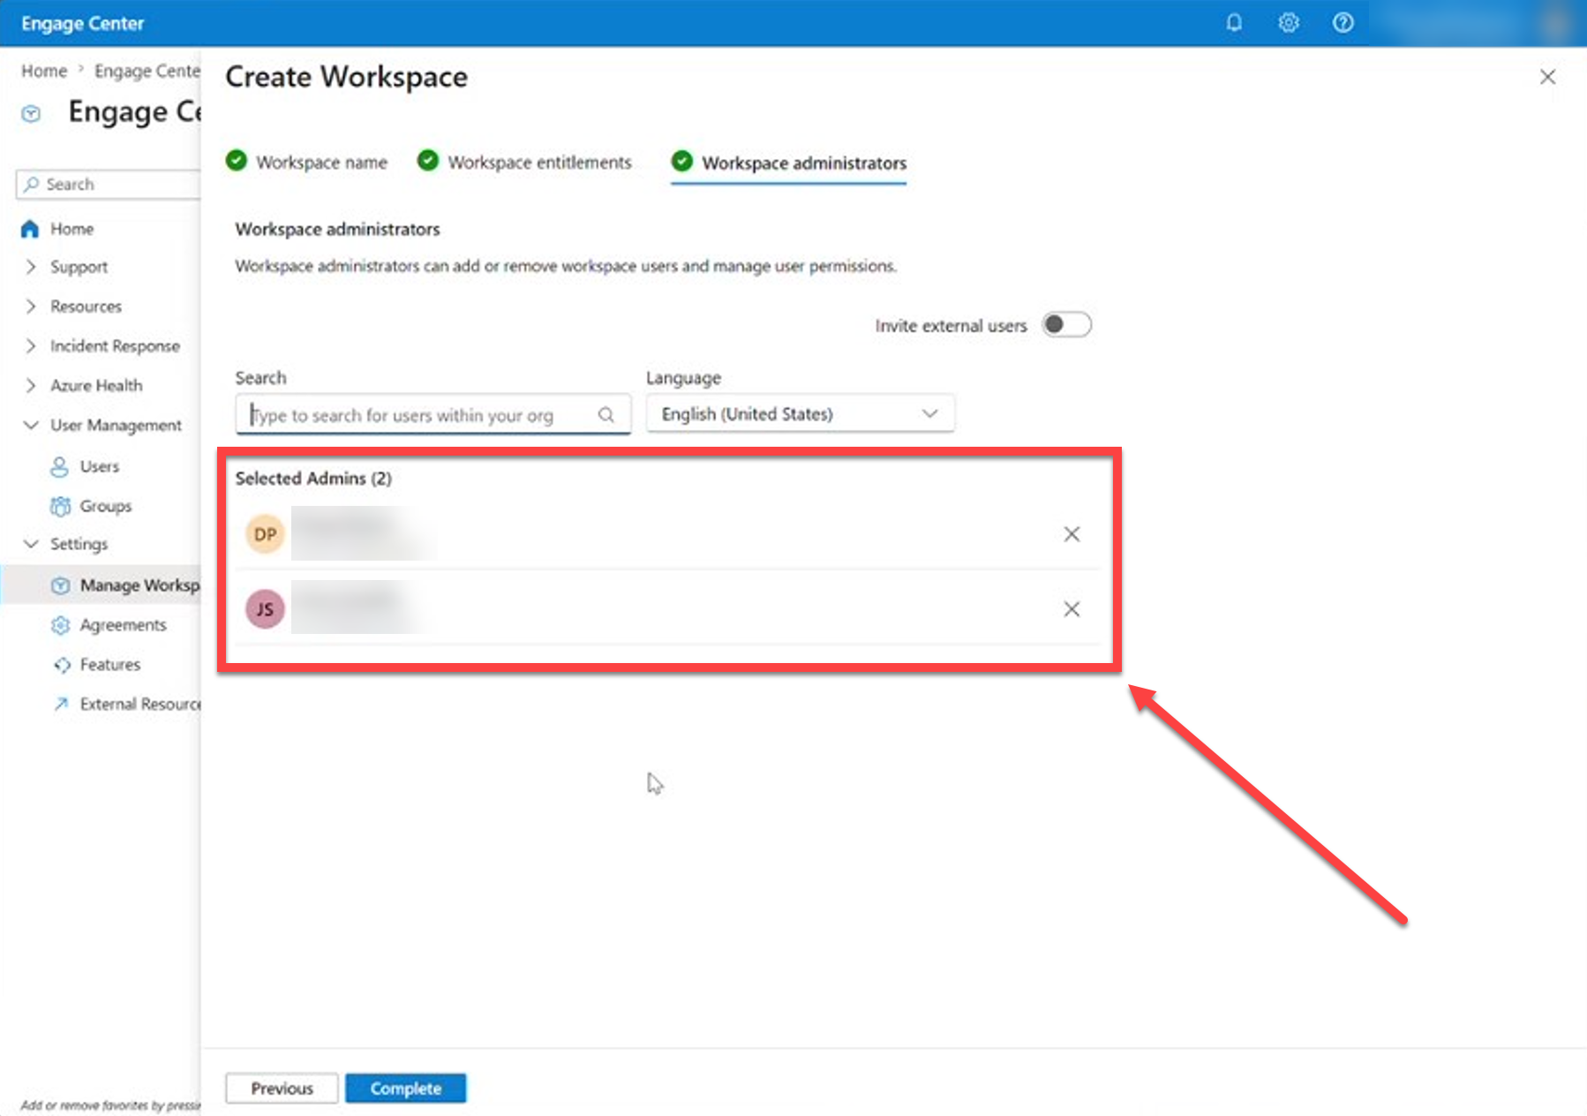Viewport: 1587px width, 1116px height.
Task: Click the Home breadcrumb link
Action: tap(44, 71)
